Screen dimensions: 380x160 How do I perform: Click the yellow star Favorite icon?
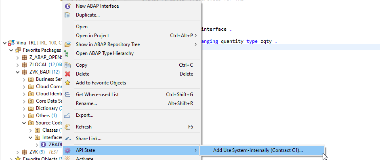67,83
